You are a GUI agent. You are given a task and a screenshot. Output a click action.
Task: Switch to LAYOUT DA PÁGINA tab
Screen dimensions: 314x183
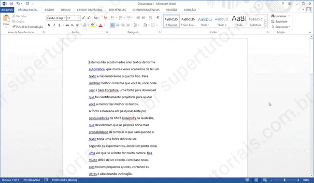(x=89, y=10)
